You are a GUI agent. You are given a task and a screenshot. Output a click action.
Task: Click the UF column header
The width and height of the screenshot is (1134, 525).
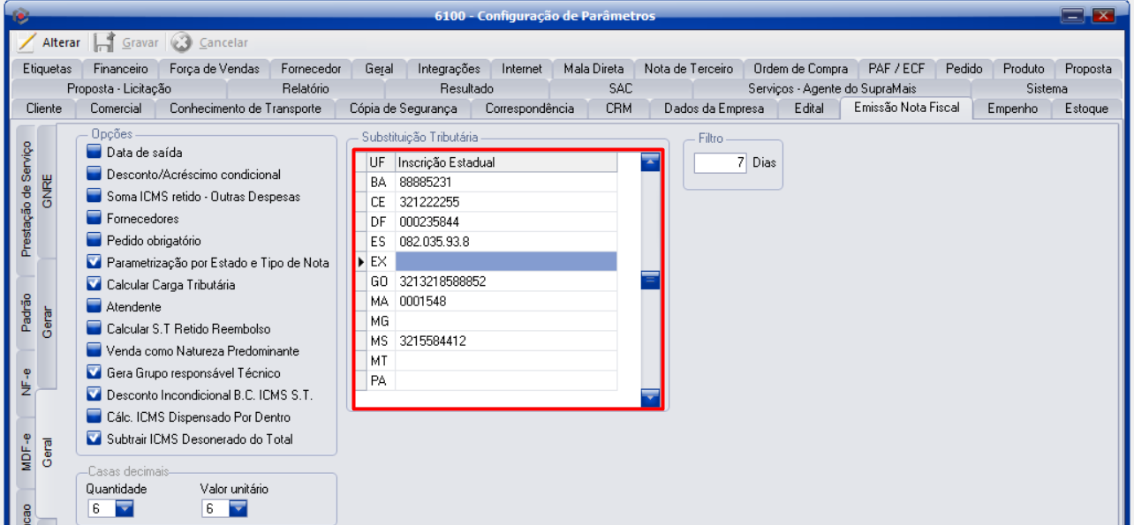(377, 162)
